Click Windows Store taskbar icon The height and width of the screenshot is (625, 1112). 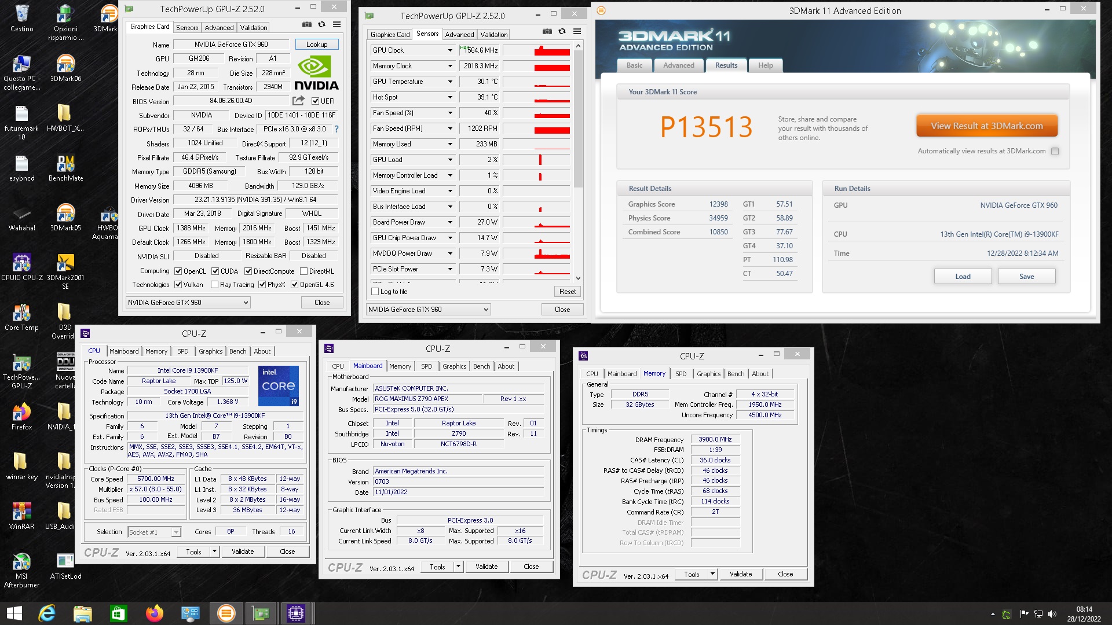[x=118, y=613]
